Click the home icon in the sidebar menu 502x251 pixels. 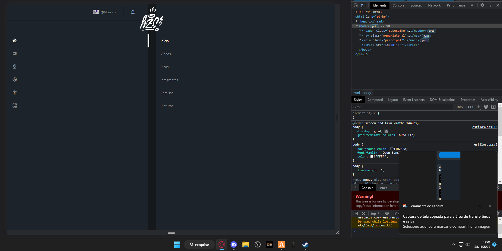[x=15, y=40]
